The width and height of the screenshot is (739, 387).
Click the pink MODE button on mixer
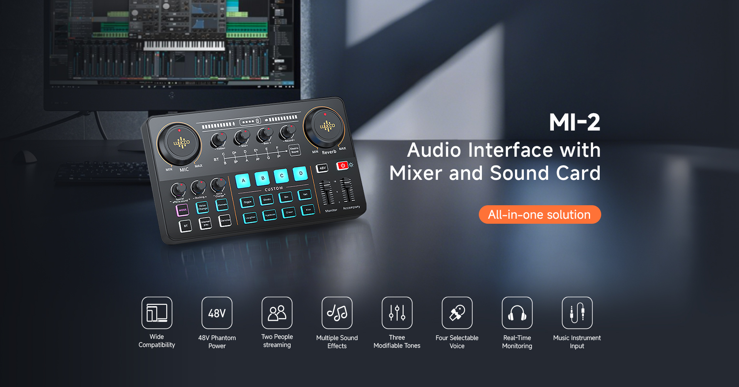click(x=182, y=210)
